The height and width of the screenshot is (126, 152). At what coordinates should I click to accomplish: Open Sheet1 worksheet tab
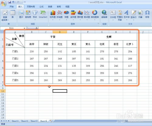(x=15, y=121)
